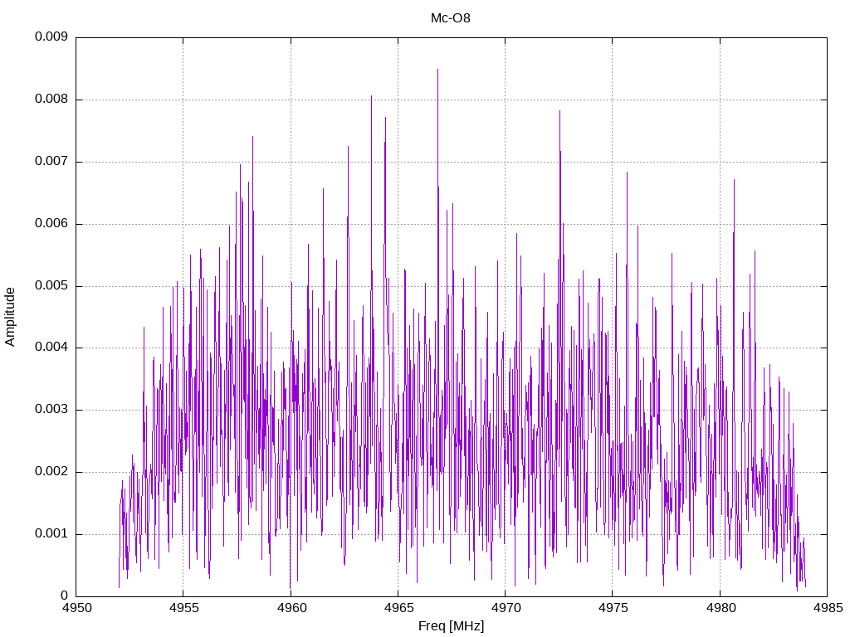Click the tallest spectrum peak near 4967 MHz

tap(438, 71)
